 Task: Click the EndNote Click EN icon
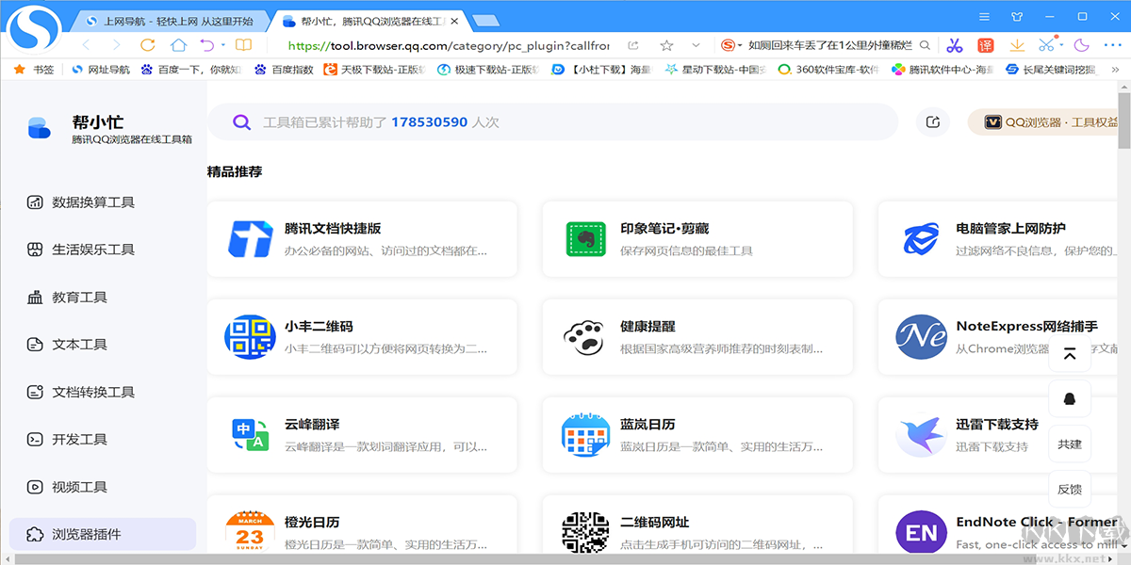coord(921,533)
